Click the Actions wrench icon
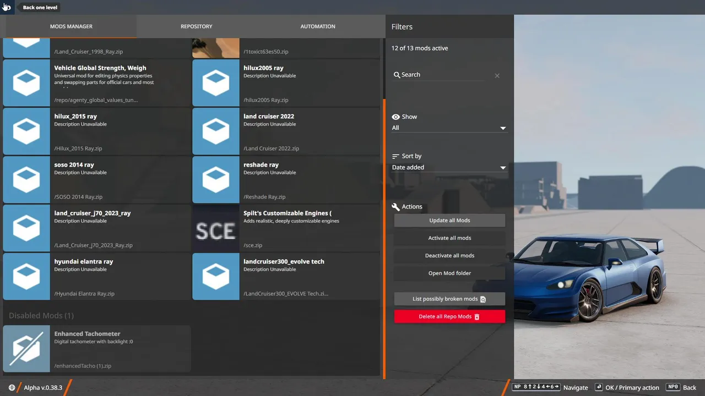The image size is (705, 396). (x=395, y=207)
